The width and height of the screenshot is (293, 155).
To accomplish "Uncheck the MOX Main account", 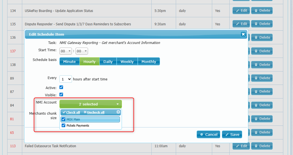I will point(64,119).
